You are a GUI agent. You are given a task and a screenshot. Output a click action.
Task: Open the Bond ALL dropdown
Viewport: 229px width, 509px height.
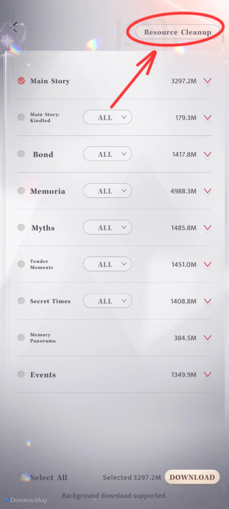[x=107, y=154]
